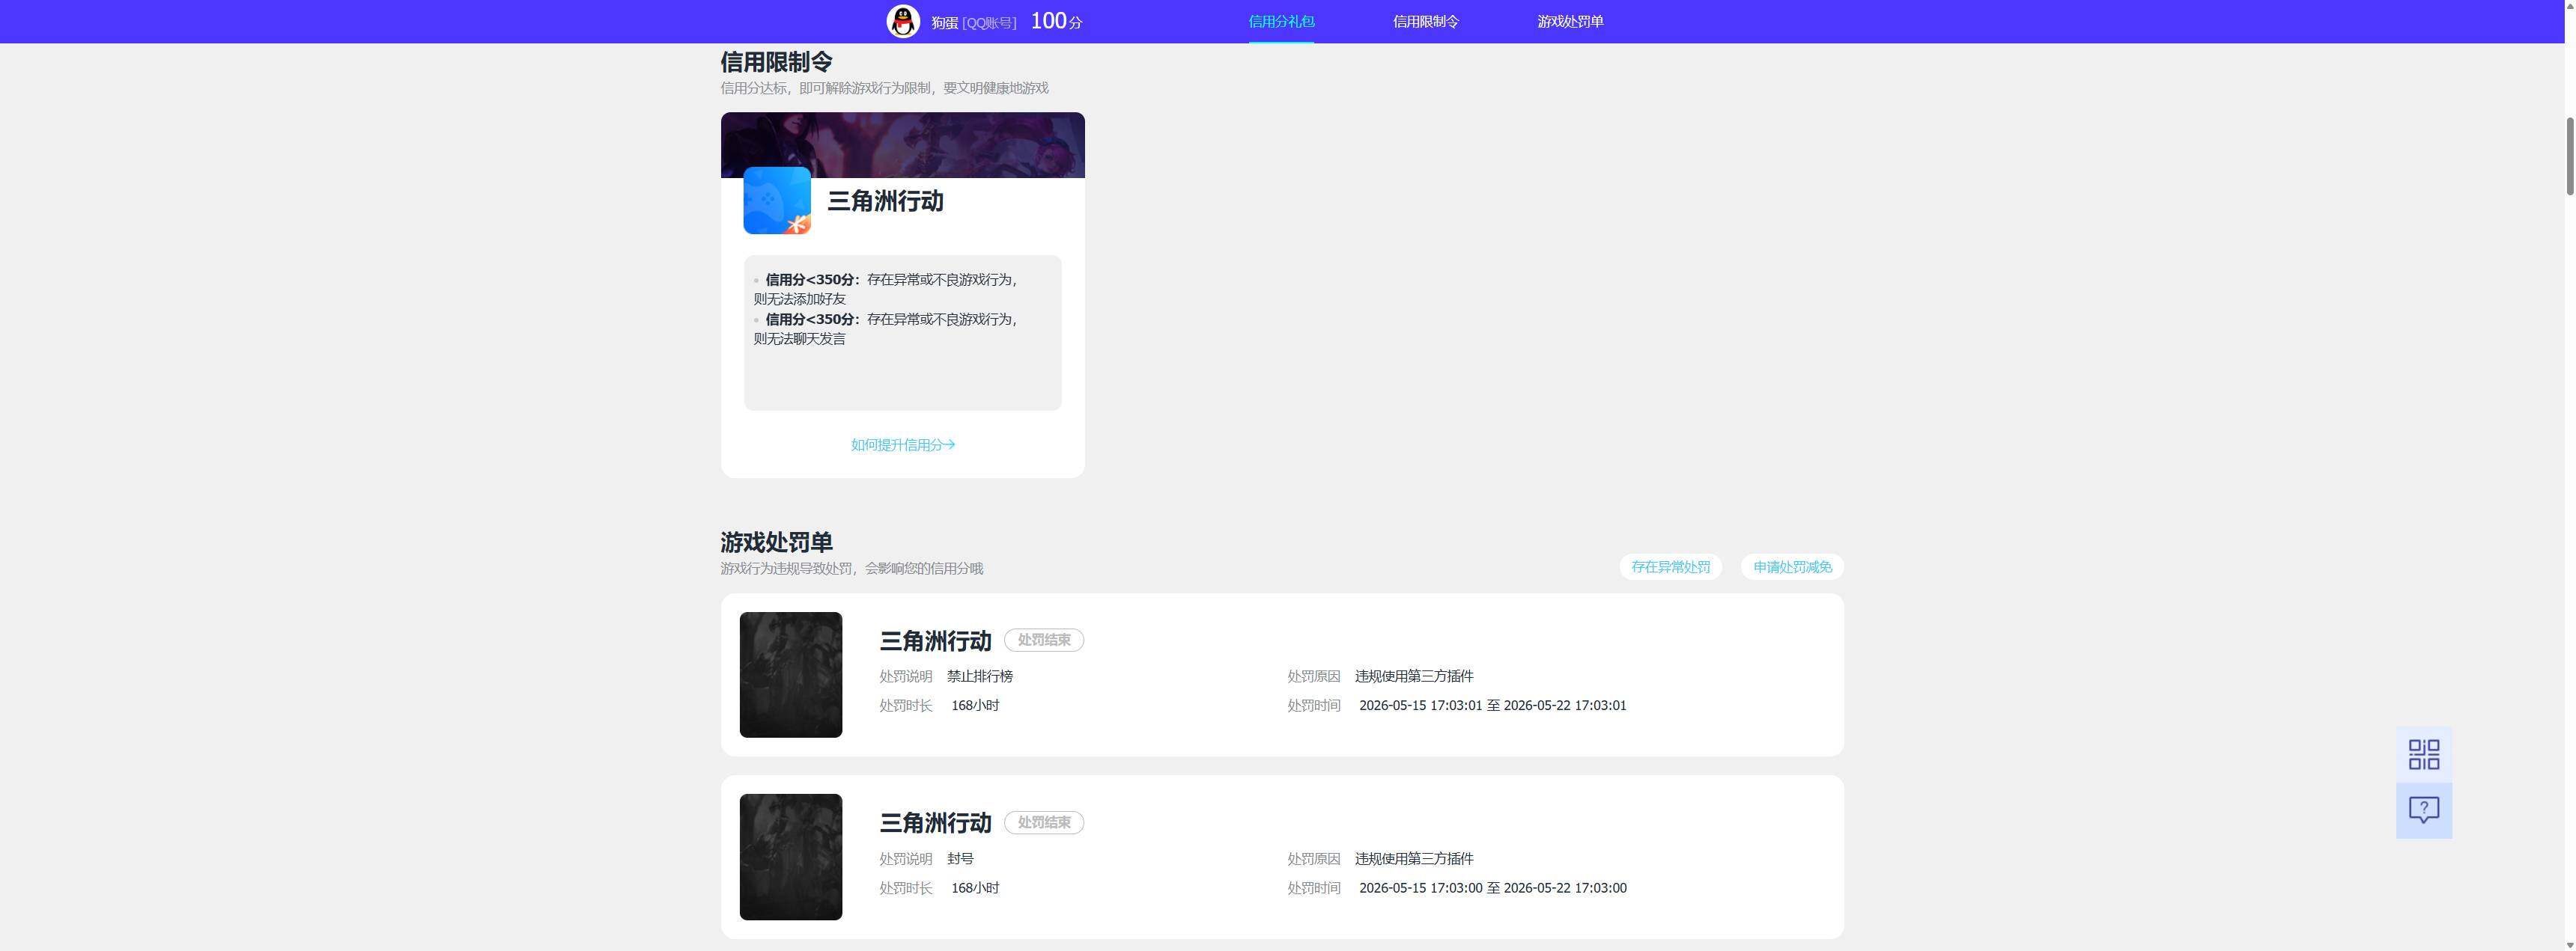Click the thumbnail of the 禁止排行榜 penalty
The height and width of the screenshot is (951, 2576).
click(791, 676)
